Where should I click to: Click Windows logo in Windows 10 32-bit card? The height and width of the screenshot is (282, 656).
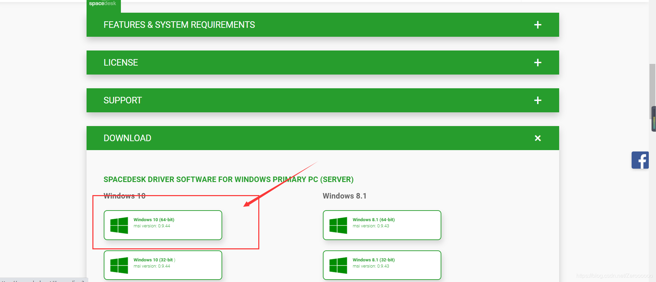pyautogui.click(x=119, y=266)
